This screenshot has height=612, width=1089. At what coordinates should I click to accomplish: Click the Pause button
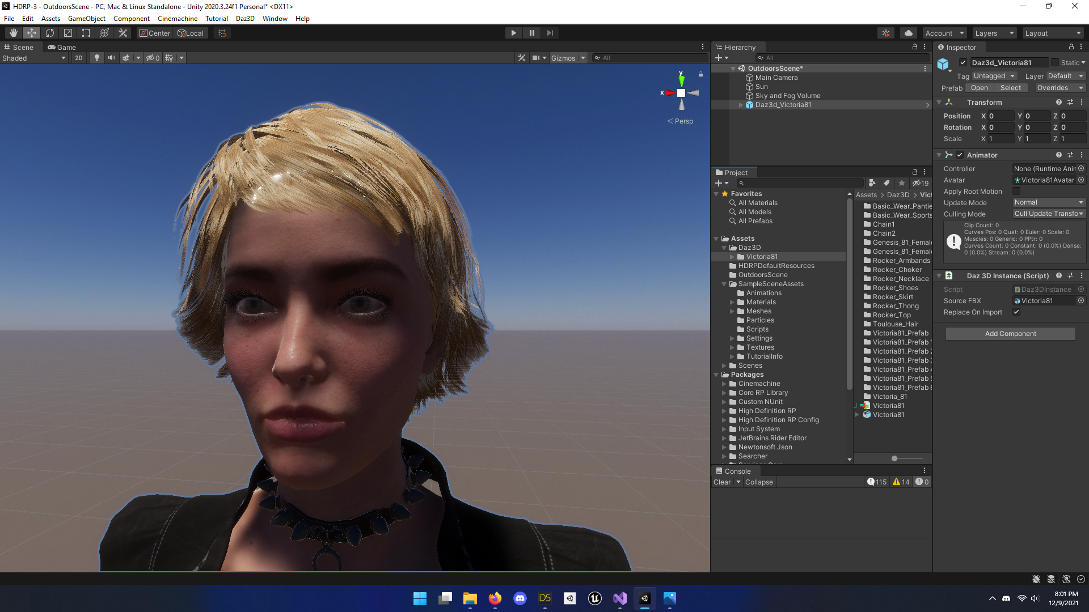pos(531,33)
